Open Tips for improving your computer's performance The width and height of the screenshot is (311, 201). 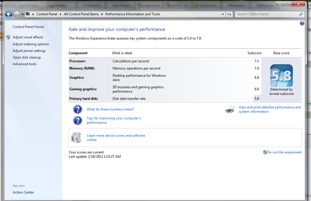tap(114, 121)
